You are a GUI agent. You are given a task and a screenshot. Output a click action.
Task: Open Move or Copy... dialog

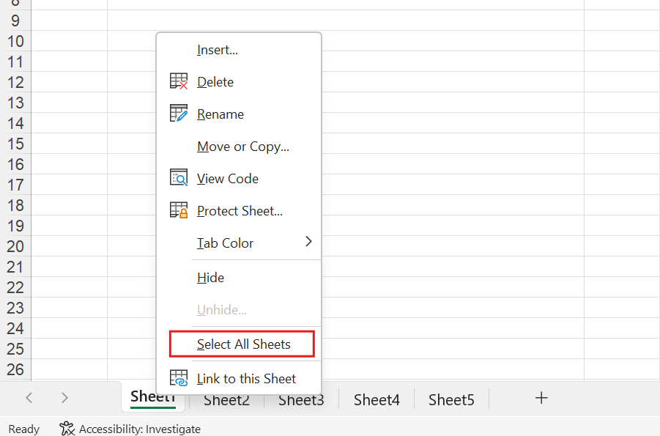[x=239, y=146]
